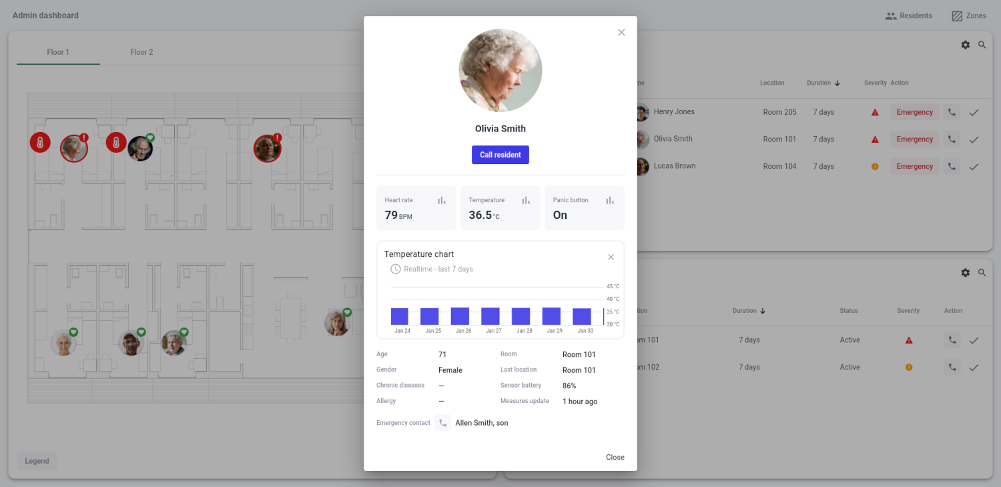Expand the Legend panel

pyautogui.click(x=37, y=460)
